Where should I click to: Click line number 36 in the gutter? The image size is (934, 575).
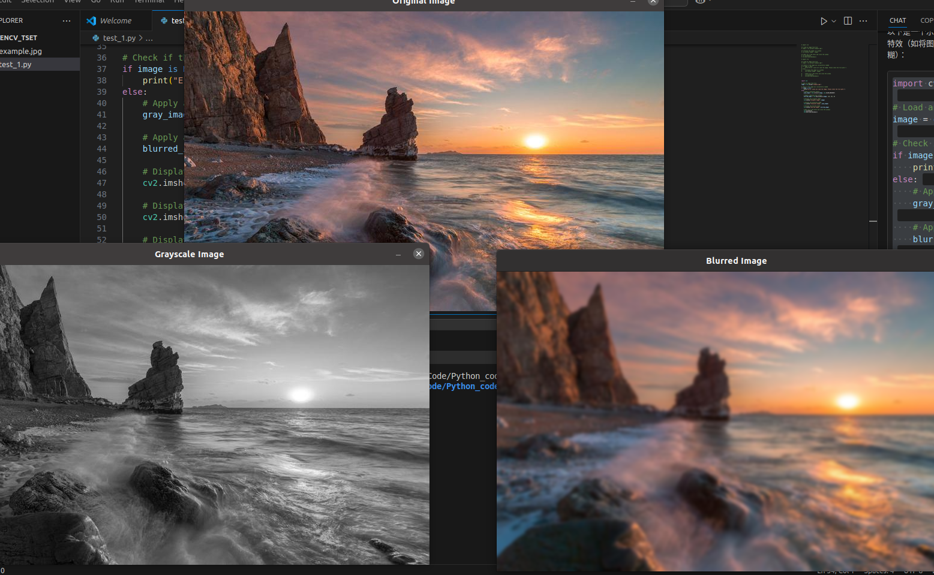[x=101, y=58]
